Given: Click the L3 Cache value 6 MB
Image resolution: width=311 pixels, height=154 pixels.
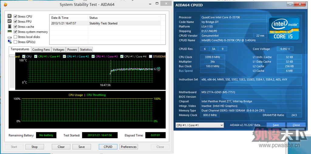Looking at the screenshot, I should (x=289, y=71).
